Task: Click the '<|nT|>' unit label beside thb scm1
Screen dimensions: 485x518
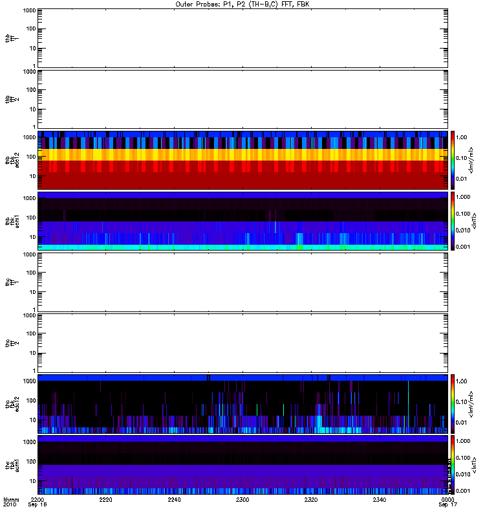Action: point(474,221)
